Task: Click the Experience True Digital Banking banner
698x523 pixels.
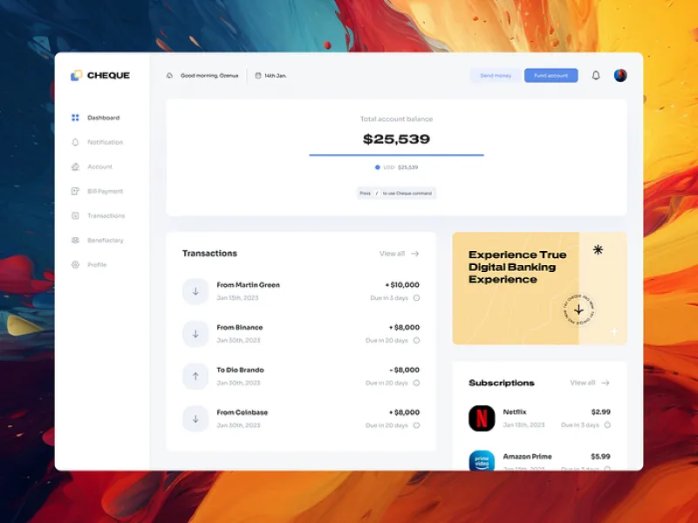Action: (539, 289)
